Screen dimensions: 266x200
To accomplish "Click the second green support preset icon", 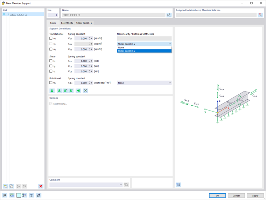I will click(59, 91).
